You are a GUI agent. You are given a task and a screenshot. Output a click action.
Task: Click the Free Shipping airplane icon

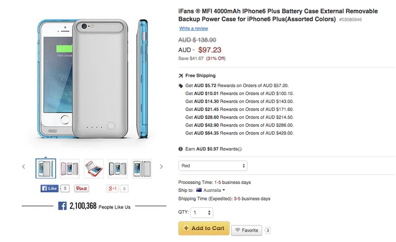(181, 76)
